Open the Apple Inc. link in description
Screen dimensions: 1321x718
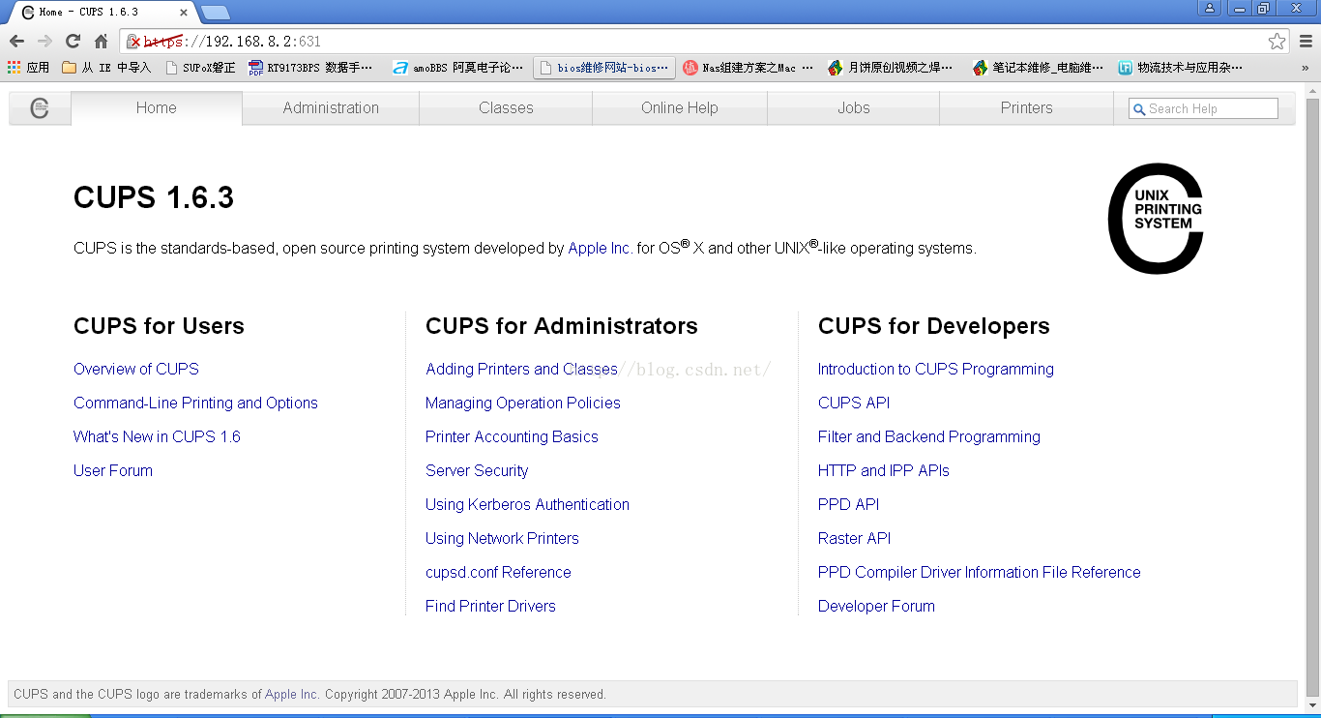(x=600, y=248)
